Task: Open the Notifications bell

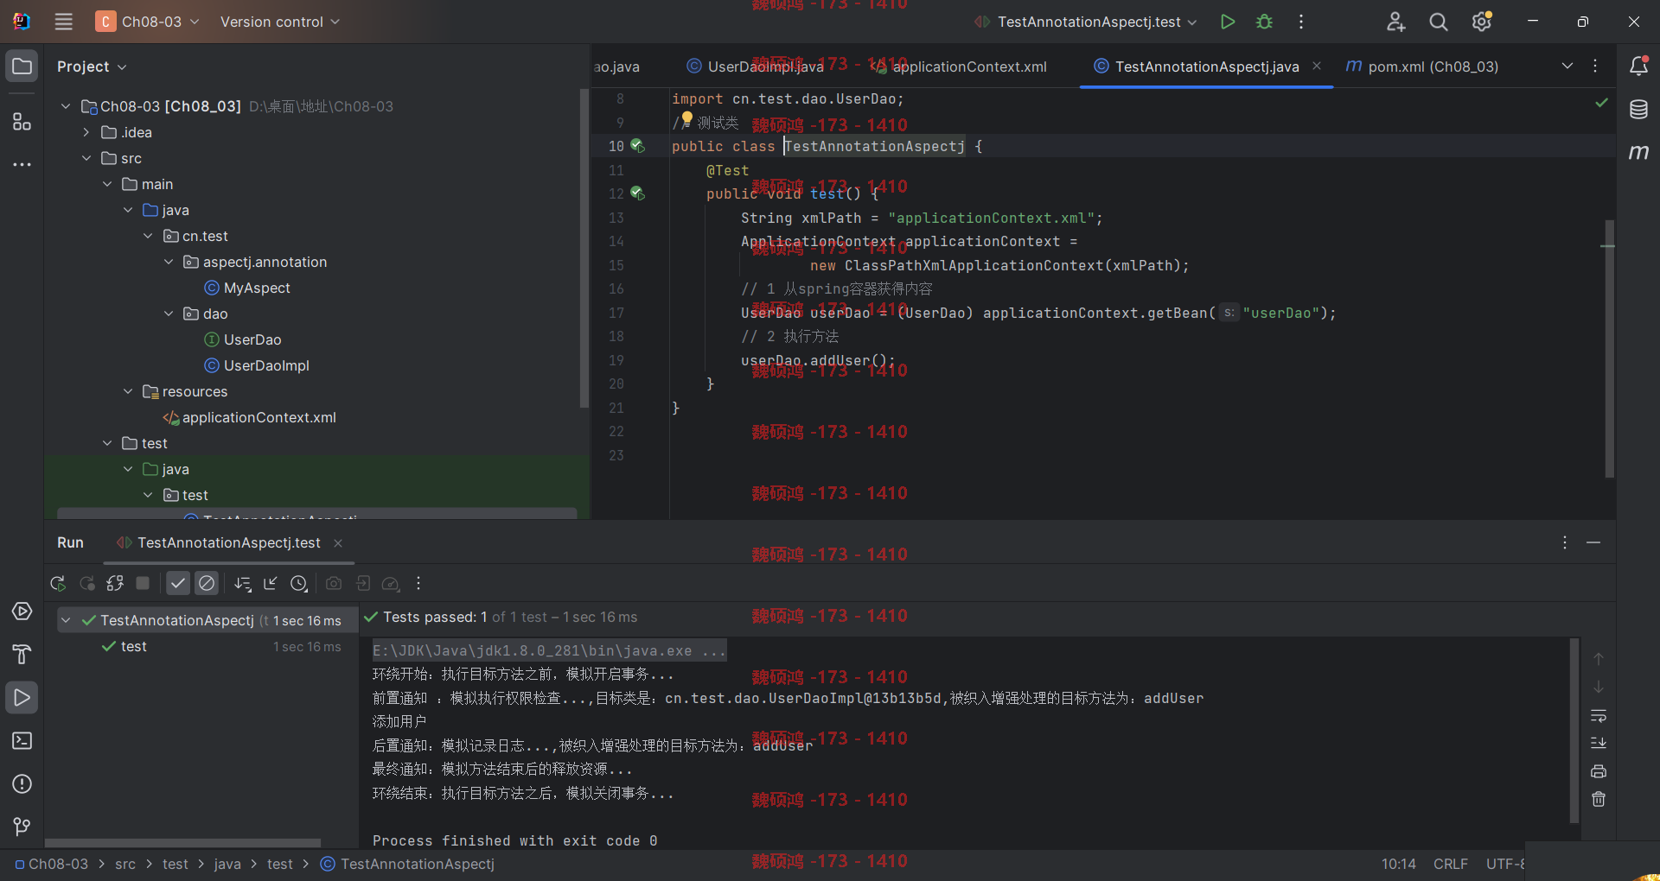Action: pyautogui.click(x=1638, y=67)
